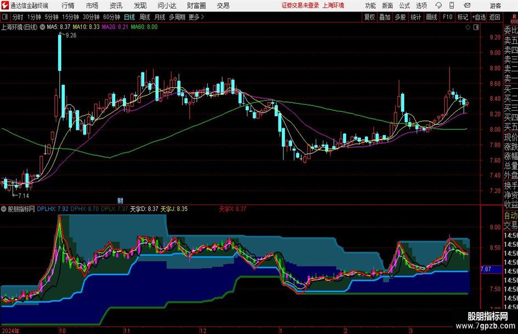Toggle the side panel icon beside the diamond

coord(476,27)
